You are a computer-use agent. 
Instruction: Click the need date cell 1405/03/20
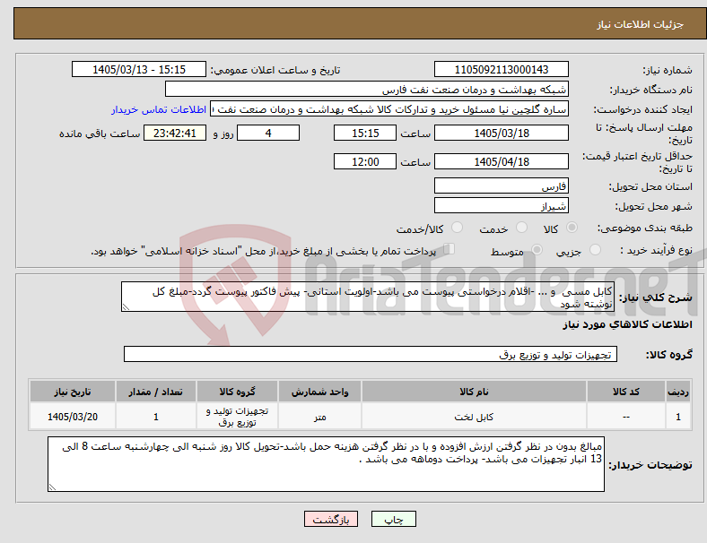tap(73, 417)
